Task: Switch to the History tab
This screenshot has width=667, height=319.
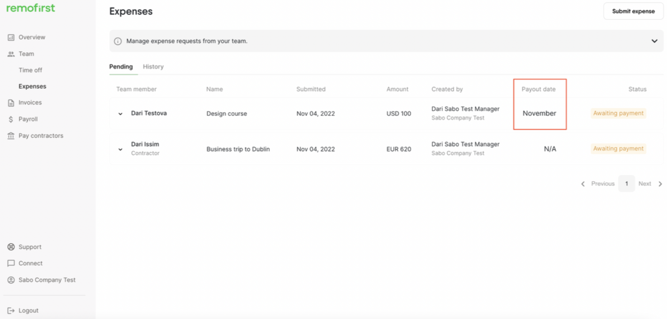Action: (x=153, y=67)
